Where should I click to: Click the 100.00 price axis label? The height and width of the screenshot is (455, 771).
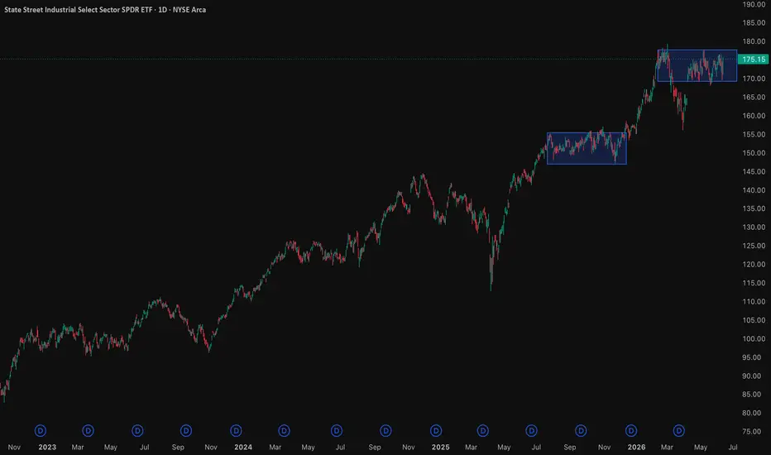(754, 339)
